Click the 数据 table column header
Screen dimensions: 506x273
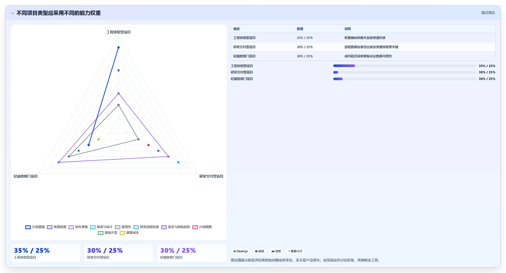(300, 29)
